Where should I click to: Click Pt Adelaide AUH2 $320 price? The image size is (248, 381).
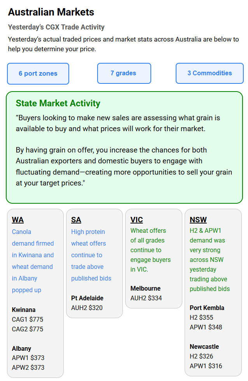pos(87,308)
